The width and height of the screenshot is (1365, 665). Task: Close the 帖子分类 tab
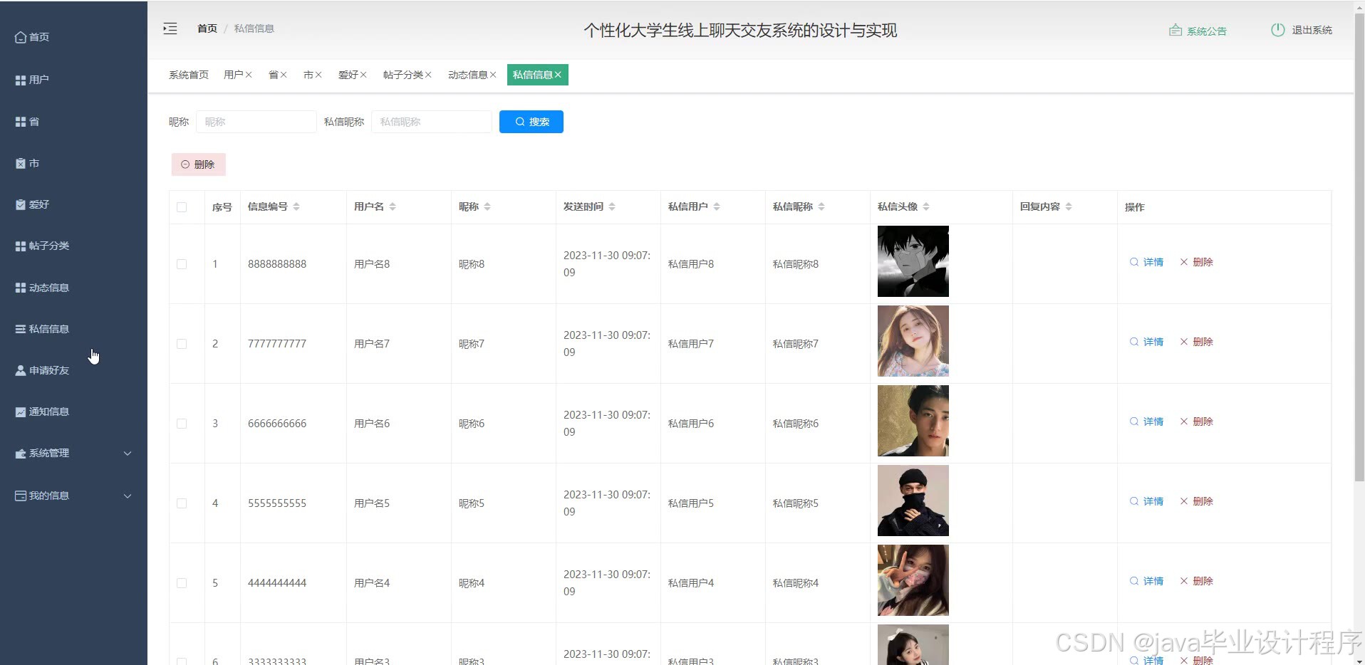(428, 75)
